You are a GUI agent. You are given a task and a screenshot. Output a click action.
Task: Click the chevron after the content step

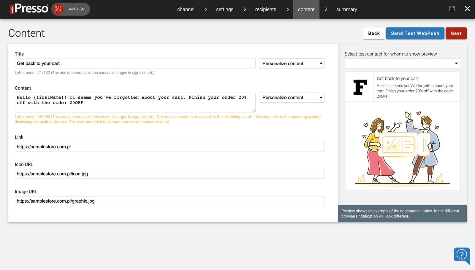(326, 9)
